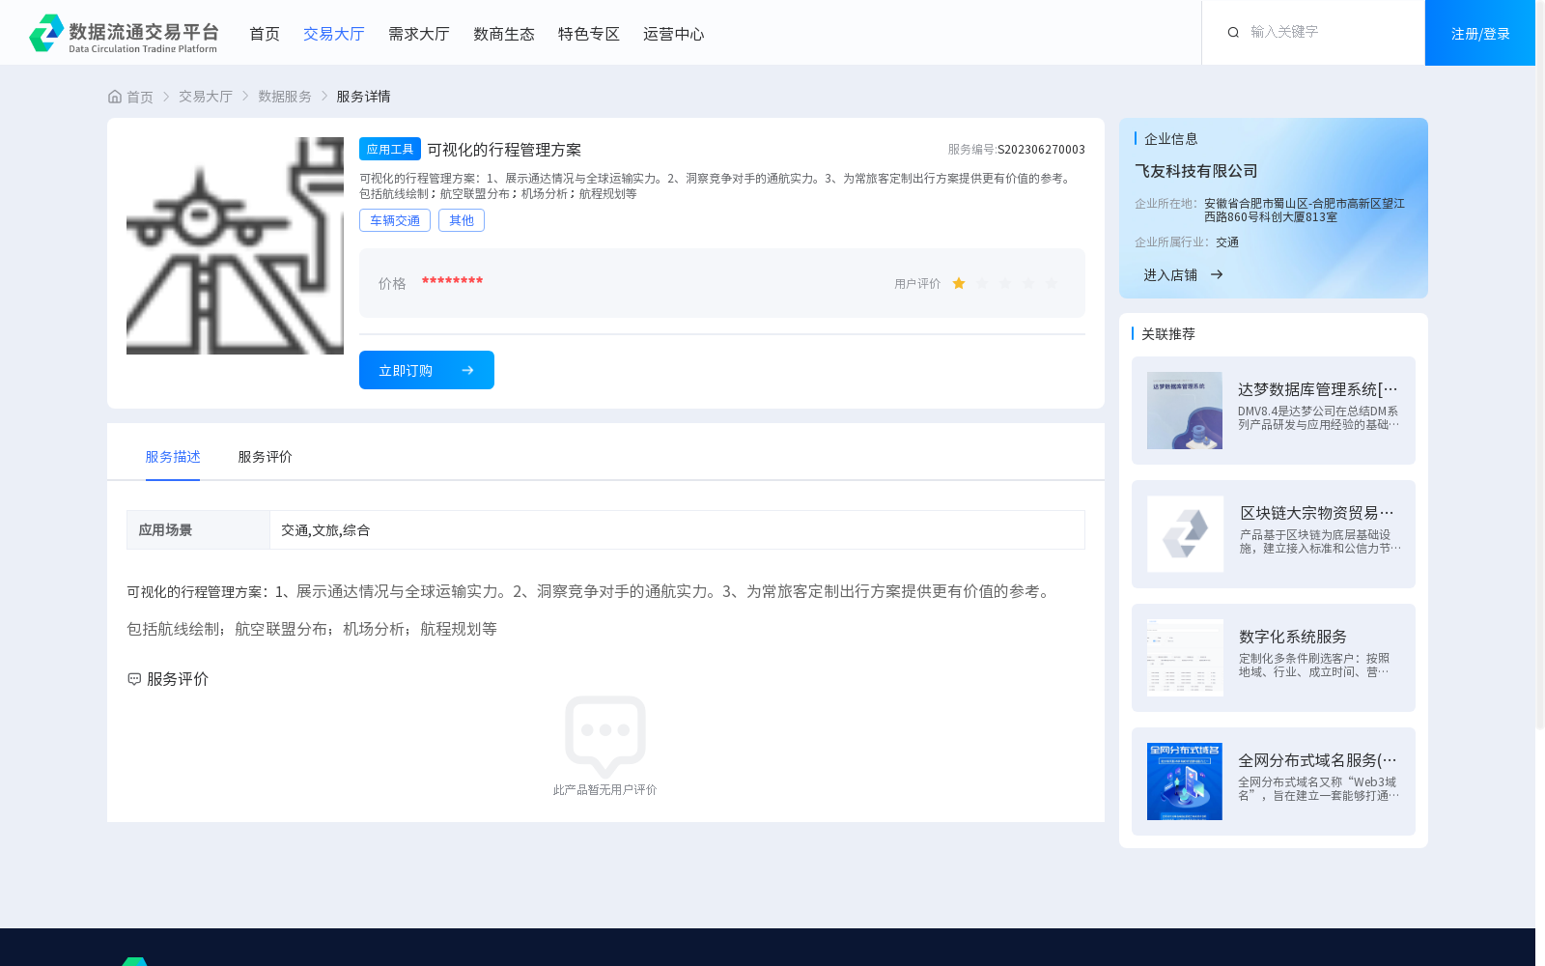
Task: Click 首页 breadcrumb link
Action: point(140,97)
